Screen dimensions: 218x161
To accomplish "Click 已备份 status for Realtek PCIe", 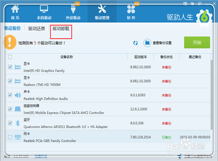I will tap(167, 137).
